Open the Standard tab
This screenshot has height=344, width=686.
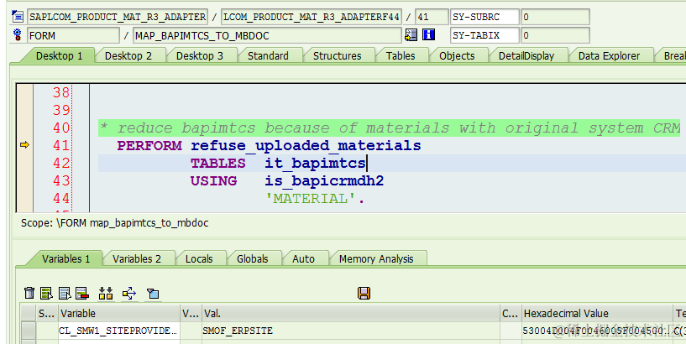point(268,56)
